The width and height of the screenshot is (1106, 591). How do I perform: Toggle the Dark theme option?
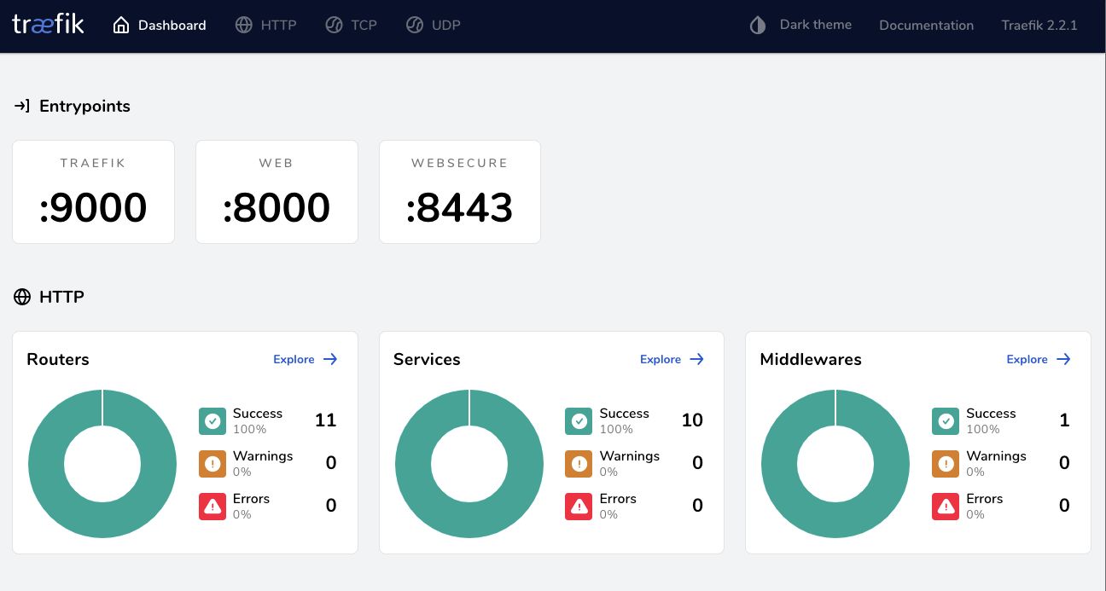[800, 26]
